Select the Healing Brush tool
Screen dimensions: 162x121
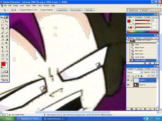click(x=3, y=33)
